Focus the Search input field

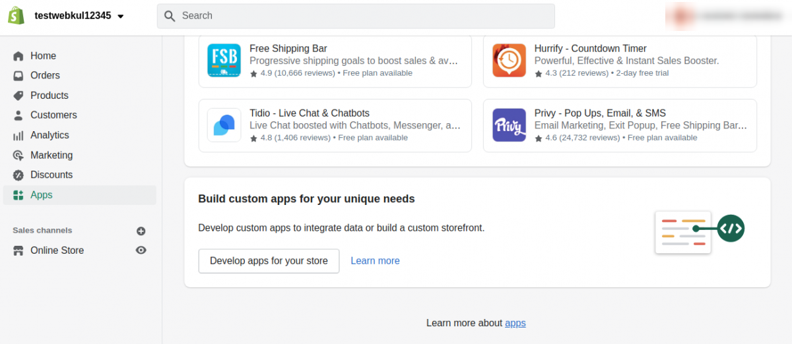[x=356, y=16]
